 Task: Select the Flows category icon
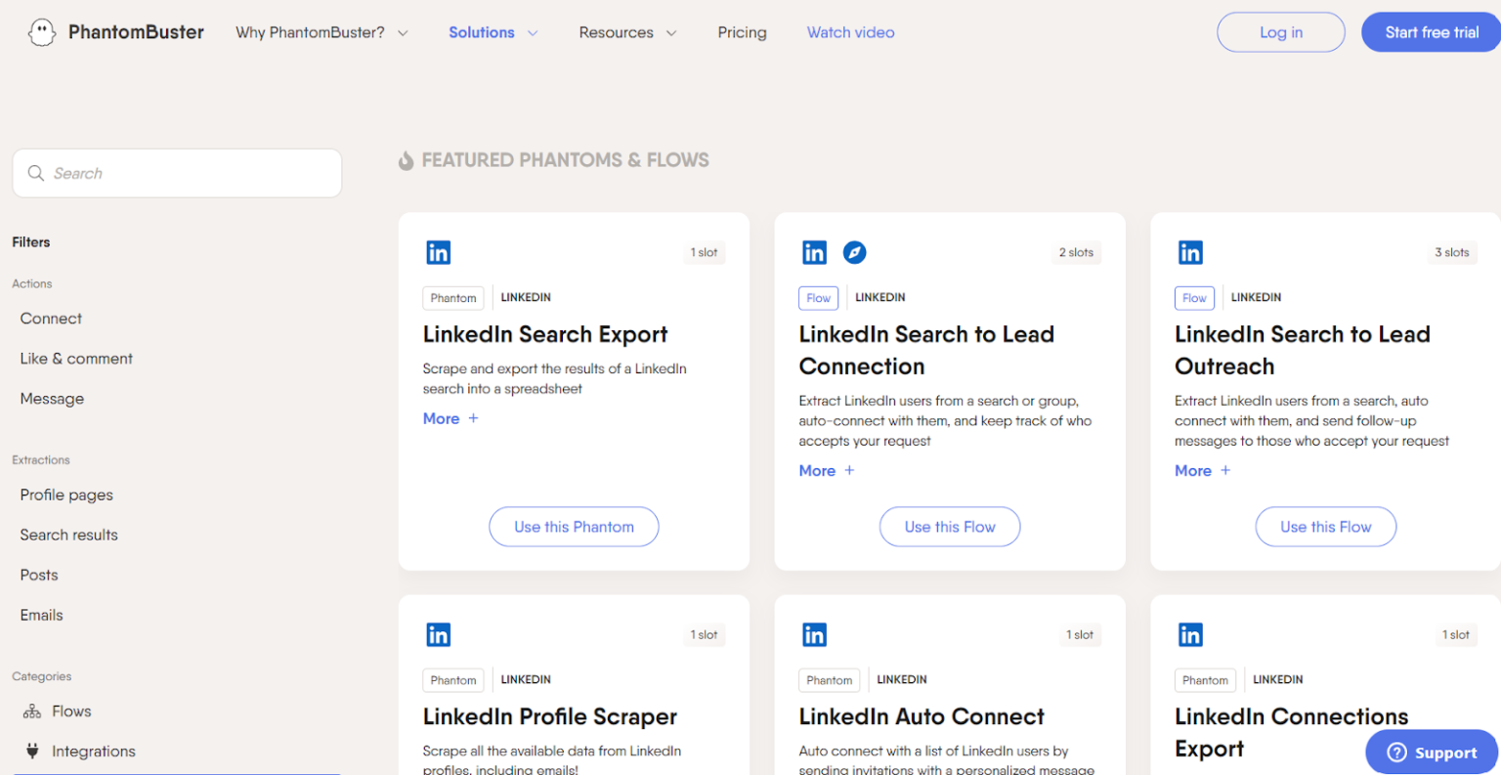(30, 710)
